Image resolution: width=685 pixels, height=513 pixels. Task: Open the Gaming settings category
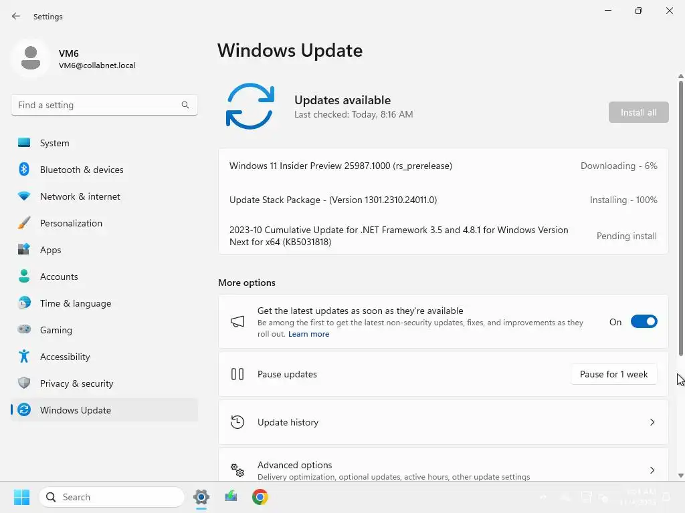pyautogui.click(x=104, y=330)
